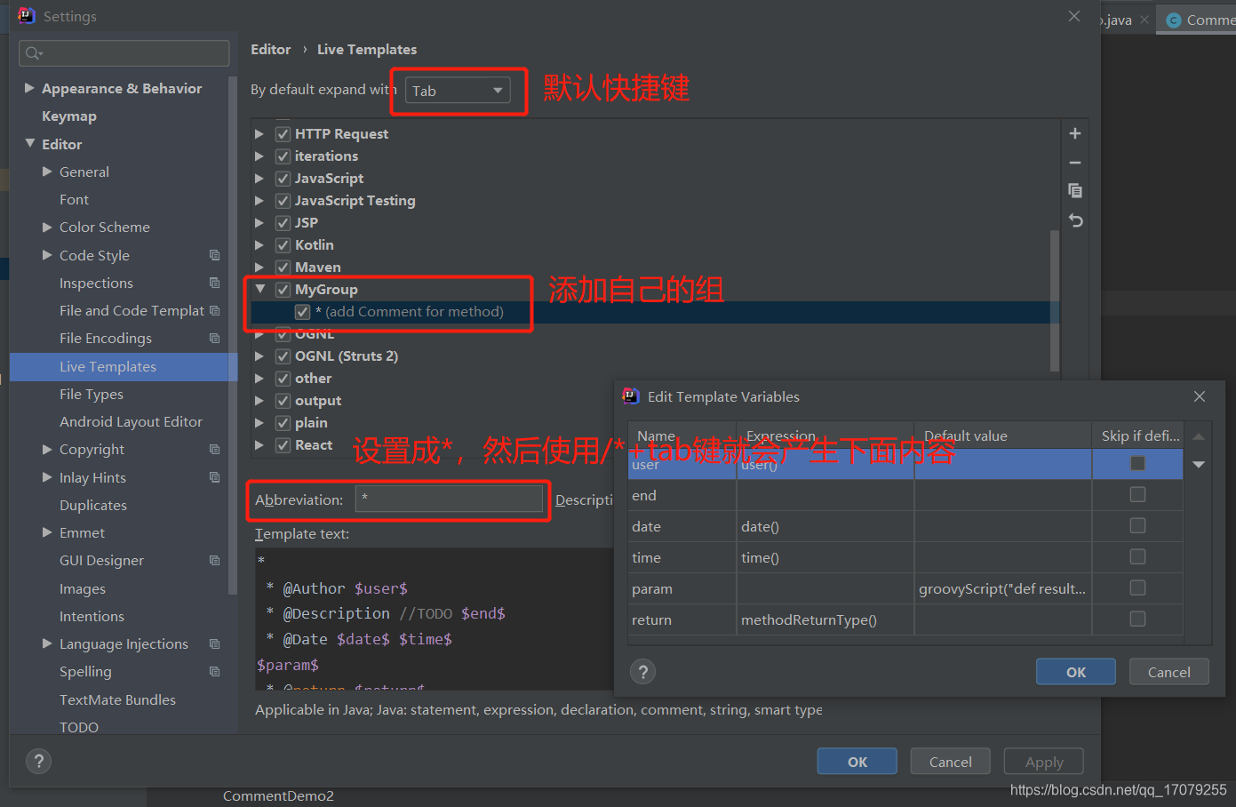Click the move-up arrow in variables dialog
1236x807 pixels.
click(x=1199, y=436)
